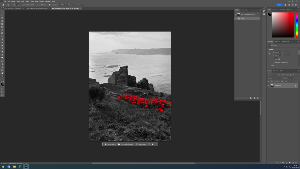
Task: Hide the Background layer visibility eye
Action: [268, 86]
